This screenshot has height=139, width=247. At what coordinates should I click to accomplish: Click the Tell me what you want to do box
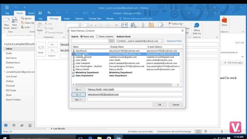(x=136, y=19)
